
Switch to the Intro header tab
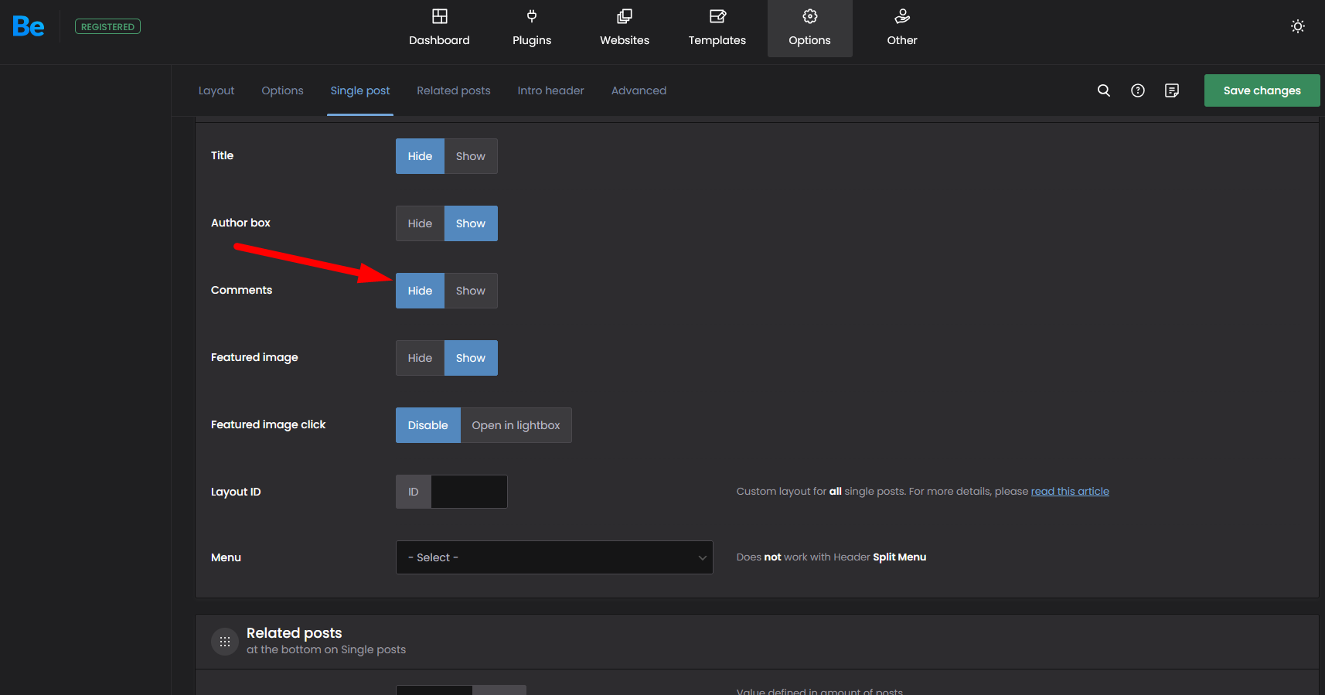(550, 90)
